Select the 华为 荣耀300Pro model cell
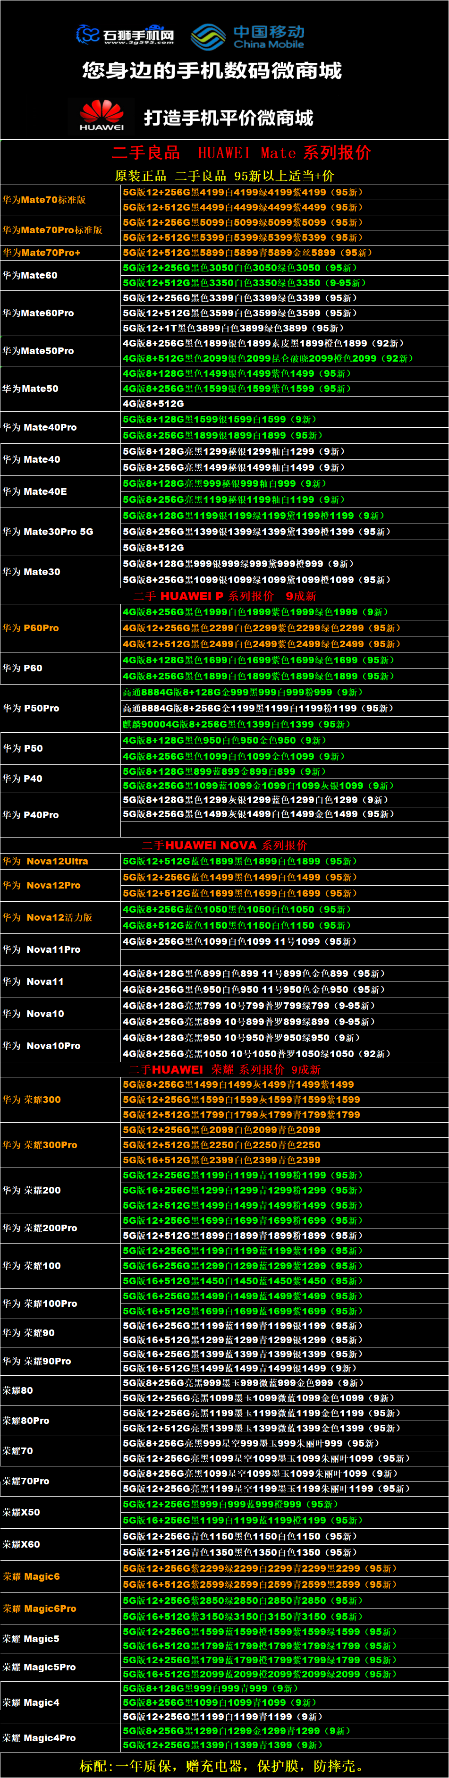 (60, 1145)
